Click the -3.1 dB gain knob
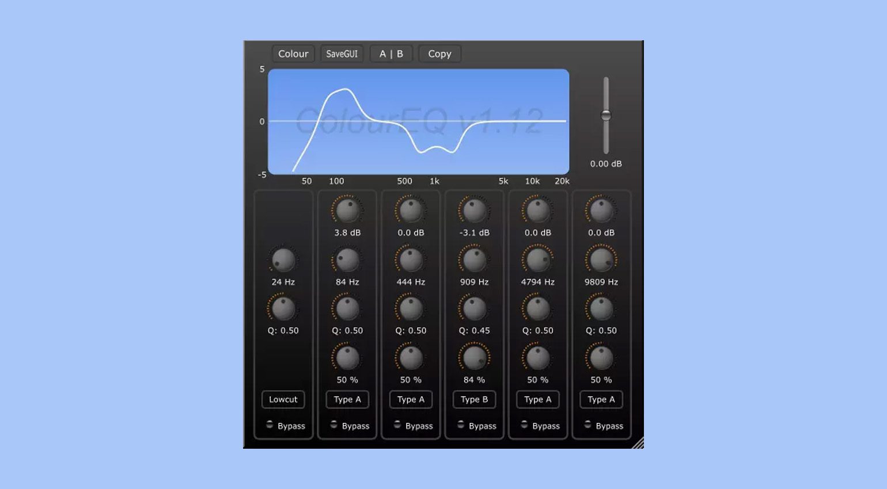This screenshot has height=489, width=887. pyautogui.click(x=475, y=211)
